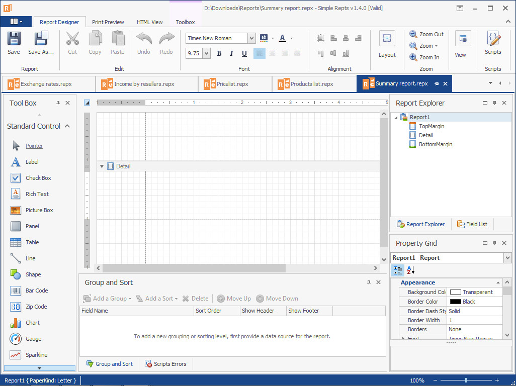Image resolution: width=516 pixels, height=386 pixels.
Task: Zoom Out of the report
Action: click(426, 34)
